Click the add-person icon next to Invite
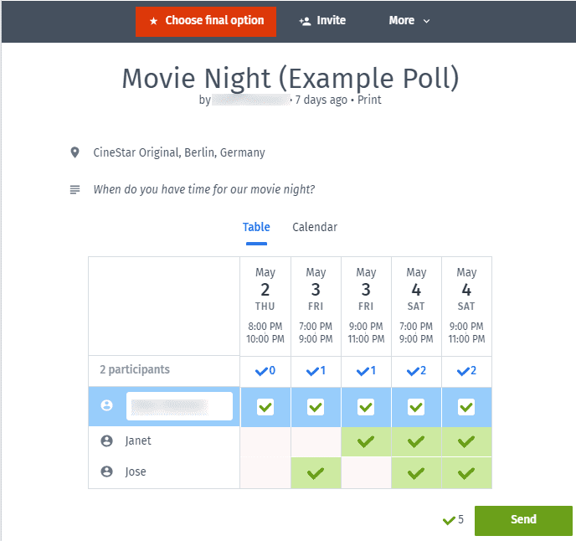Image resolution: width=576 pixels, height=541 pixels. pos(305,21)
